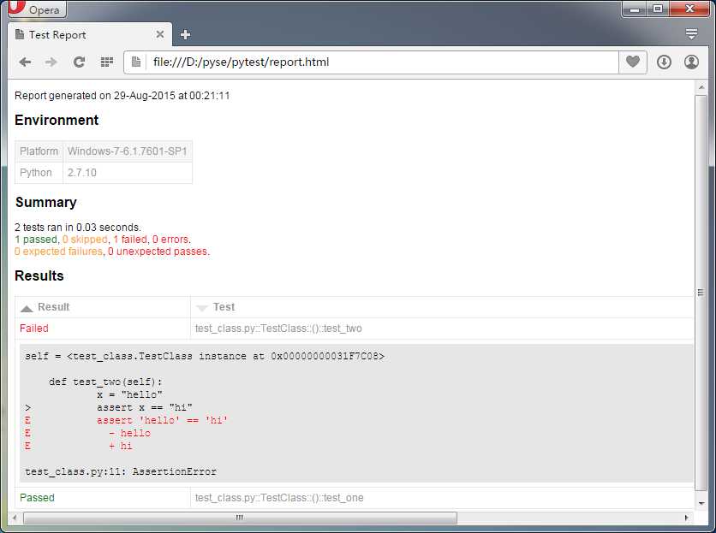
Task: Click the 'Report generated on 29-Aug-2015' text
Action: pos(95,95)
